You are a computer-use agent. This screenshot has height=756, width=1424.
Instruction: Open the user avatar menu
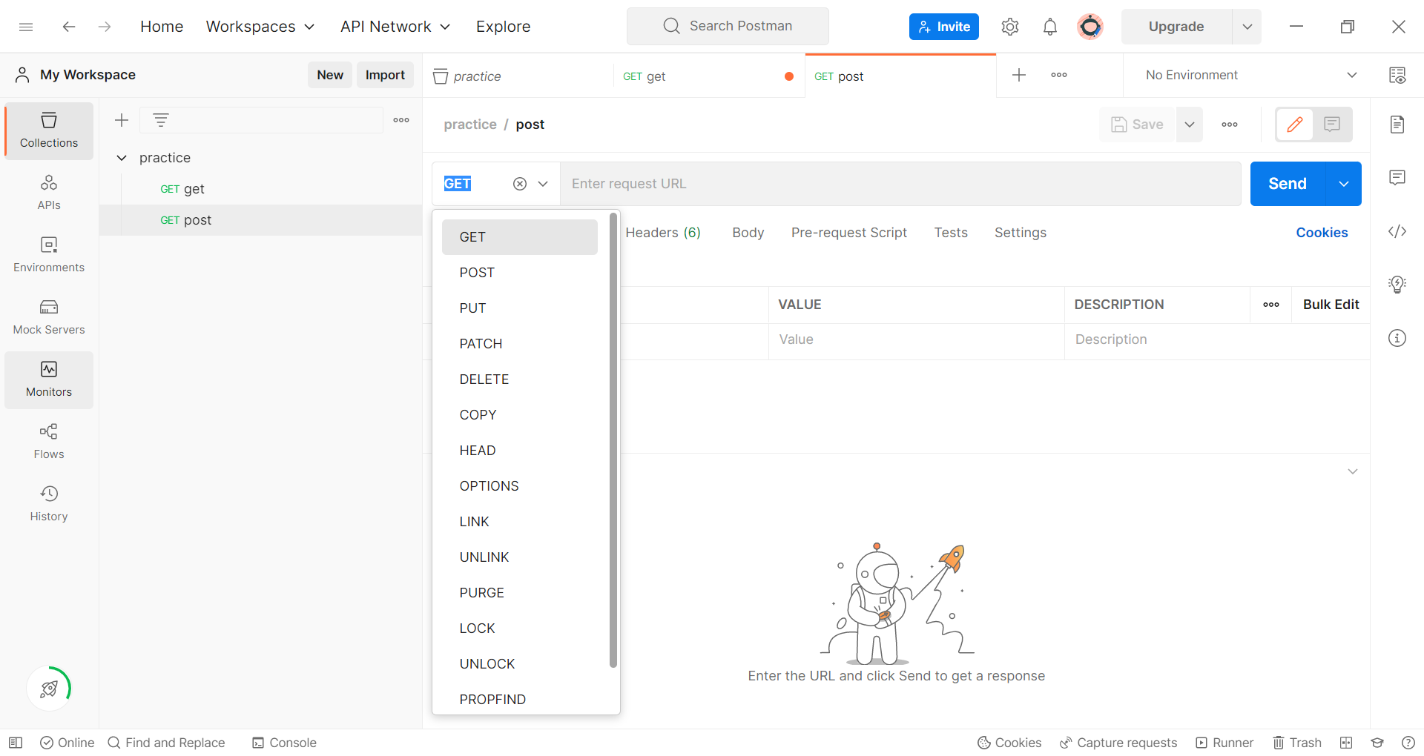(1090, 27)
